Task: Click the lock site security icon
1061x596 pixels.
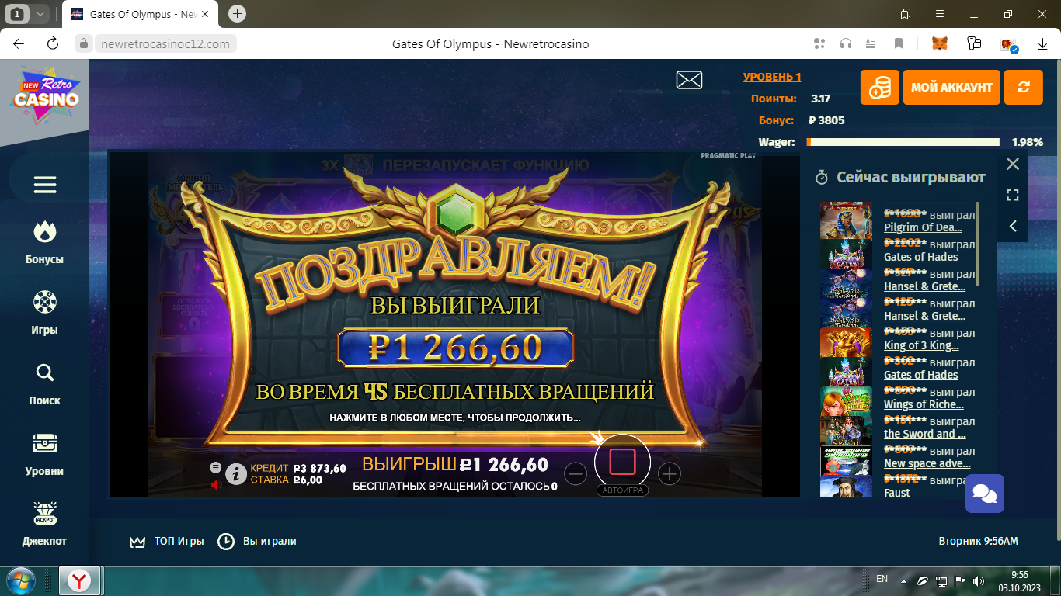Action: pyautogui.click(x=84, y=44)
